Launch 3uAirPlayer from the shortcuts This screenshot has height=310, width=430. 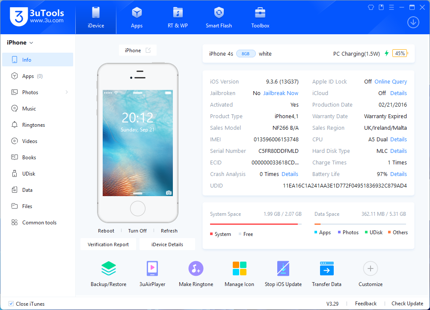pos(152,269)
